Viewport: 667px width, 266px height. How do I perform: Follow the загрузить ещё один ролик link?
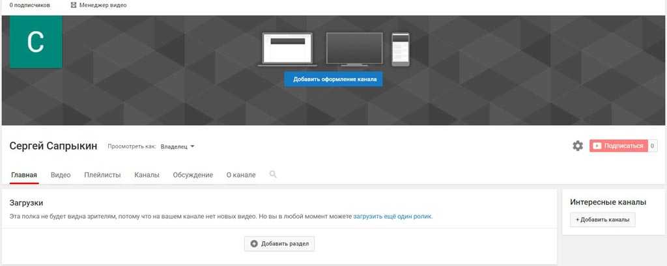point(392,216)
